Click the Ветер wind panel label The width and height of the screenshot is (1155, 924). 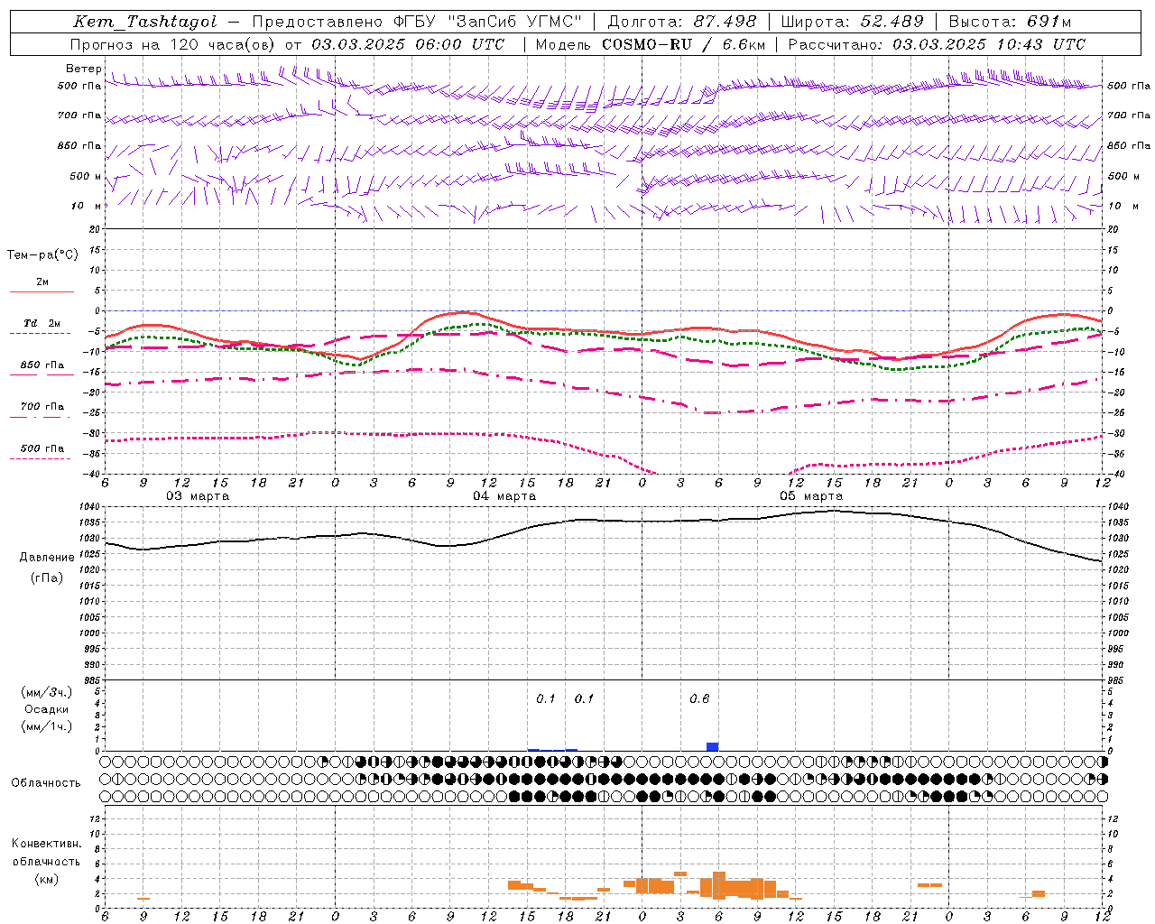83,69
